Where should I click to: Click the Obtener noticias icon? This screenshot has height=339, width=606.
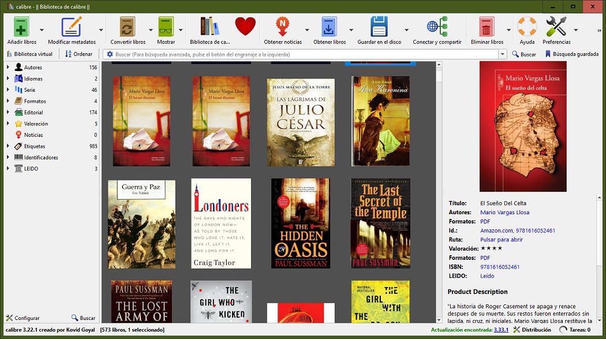pos(283,27)
